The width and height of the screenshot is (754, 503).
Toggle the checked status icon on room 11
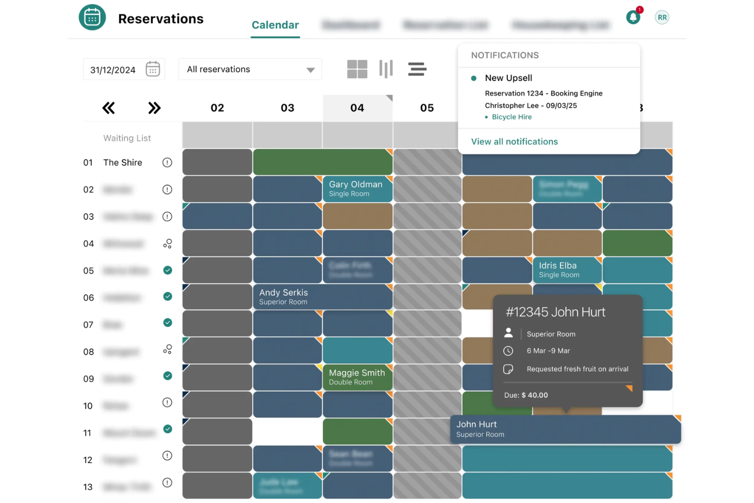click(x=167, y=429)
